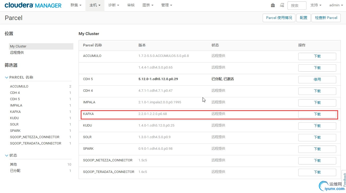Collapse the 状态 filter section
346x193 pixels.
pyautogui.click(x=11, y=155)
